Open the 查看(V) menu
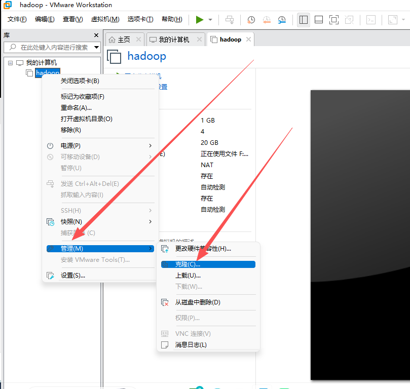The image size is (410, 389). (x=72, y=19)
